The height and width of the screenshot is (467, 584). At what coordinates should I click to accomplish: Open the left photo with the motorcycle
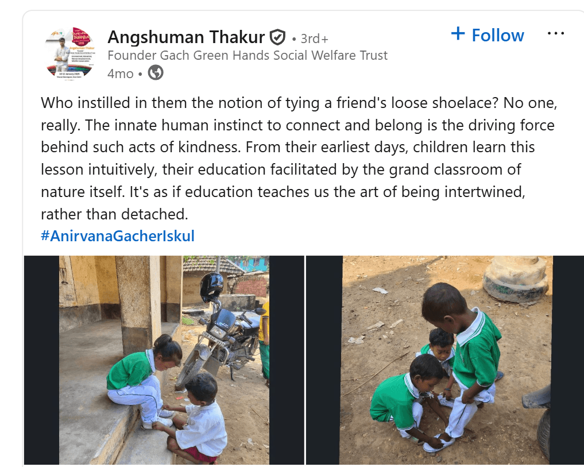[x=164, y=360]
